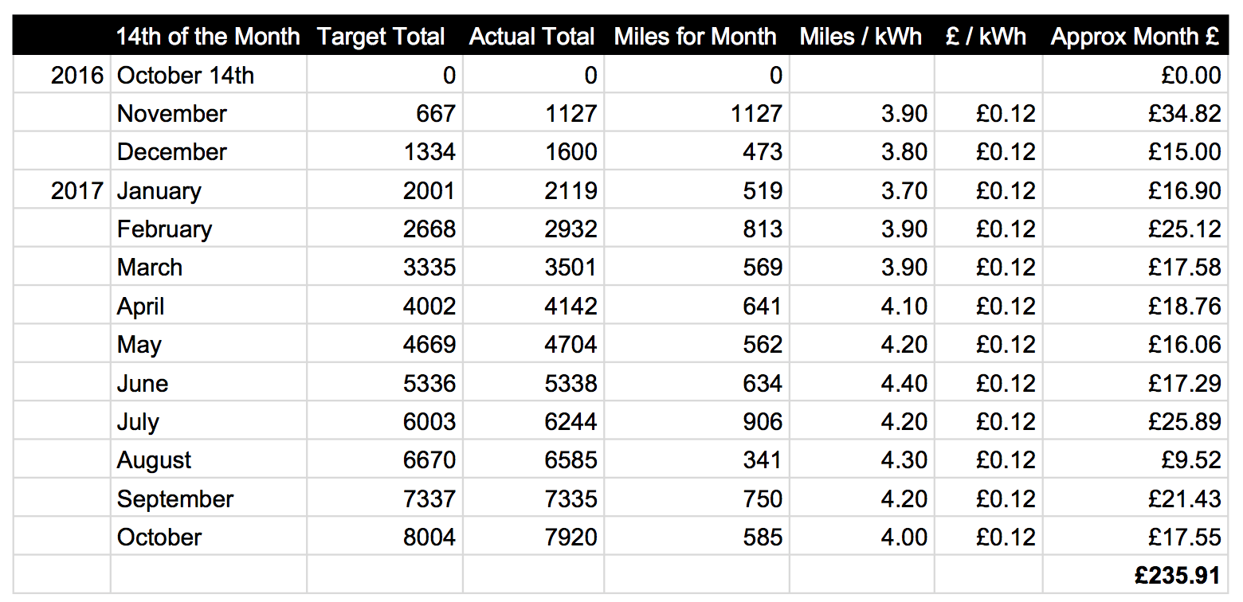Click the 'Miles for Month' header
Viewport: 1243px width, 602px height.
pos(695,37)
